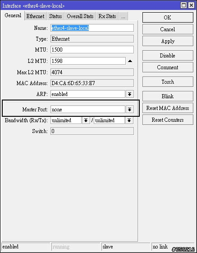Click the ARP field showing enabled
The image size is (197, 253).
(x=87, y=94)
